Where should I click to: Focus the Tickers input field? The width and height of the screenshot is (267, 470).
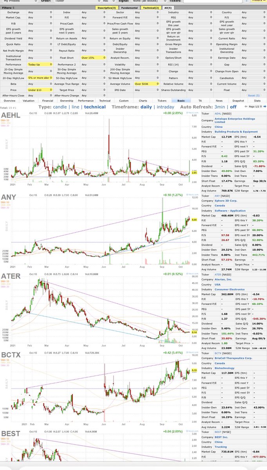pyautogui.click(x=213, y=1)
